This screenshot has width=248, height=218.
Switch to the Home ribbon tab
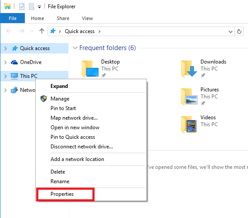point(37,18)
